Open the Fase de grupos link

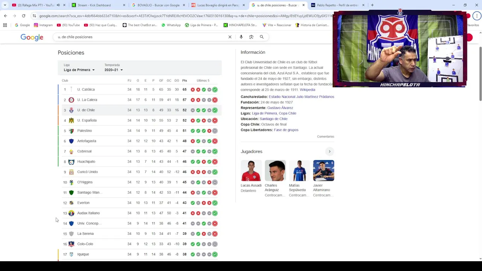point(286,130)
